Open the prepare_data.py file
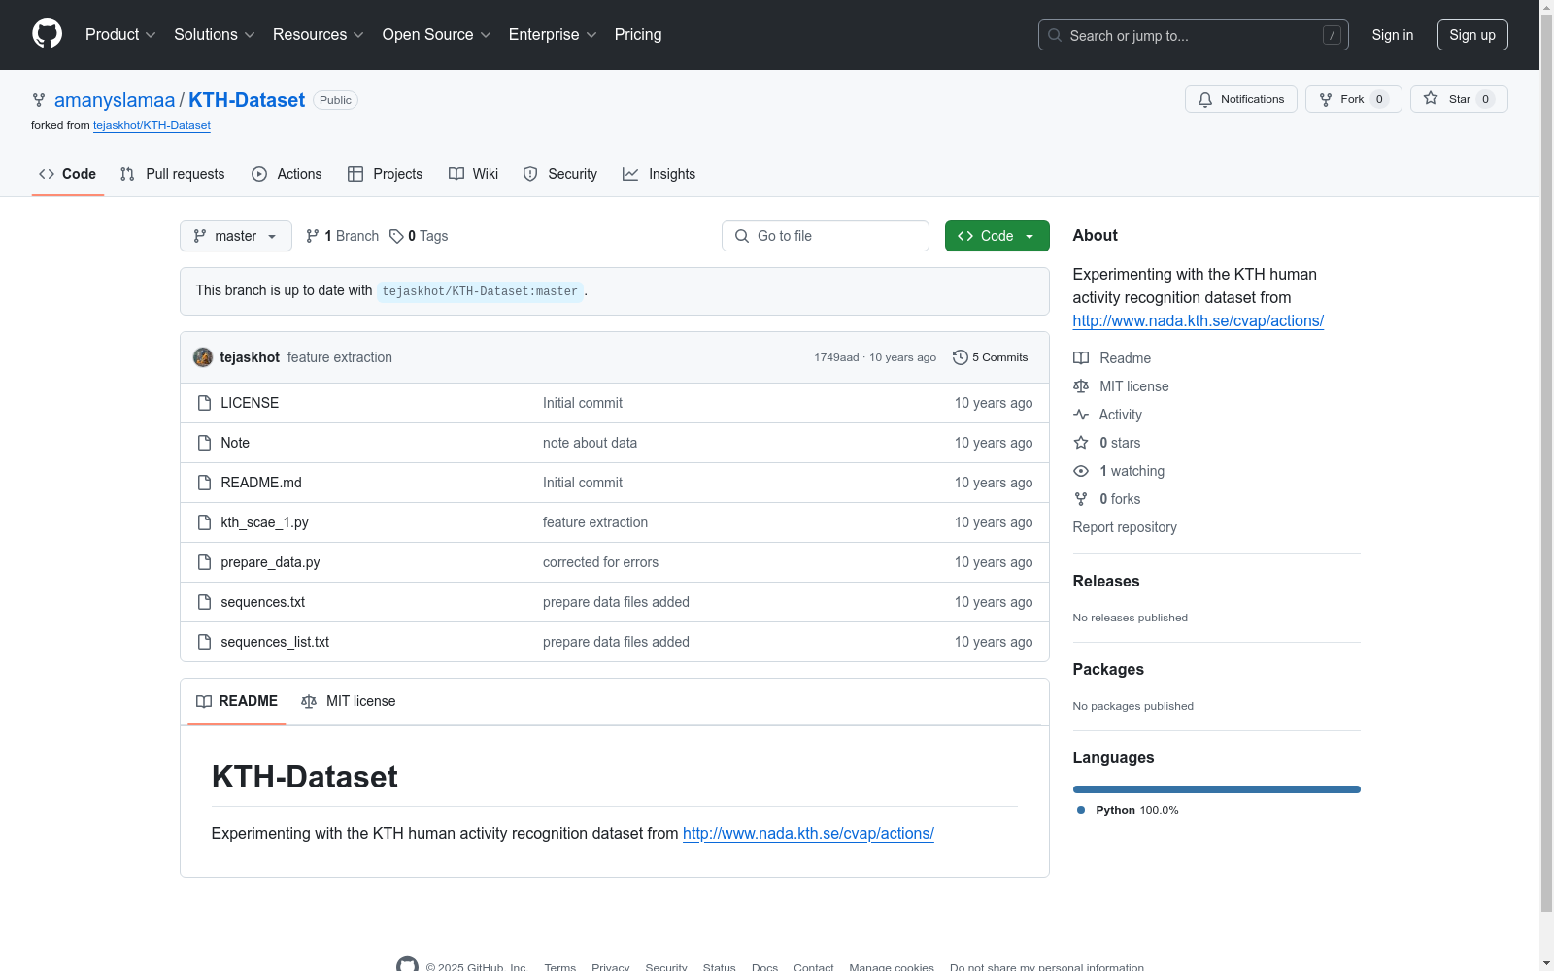The height and width of the screenshot is (971, 1554). [270, 562]
